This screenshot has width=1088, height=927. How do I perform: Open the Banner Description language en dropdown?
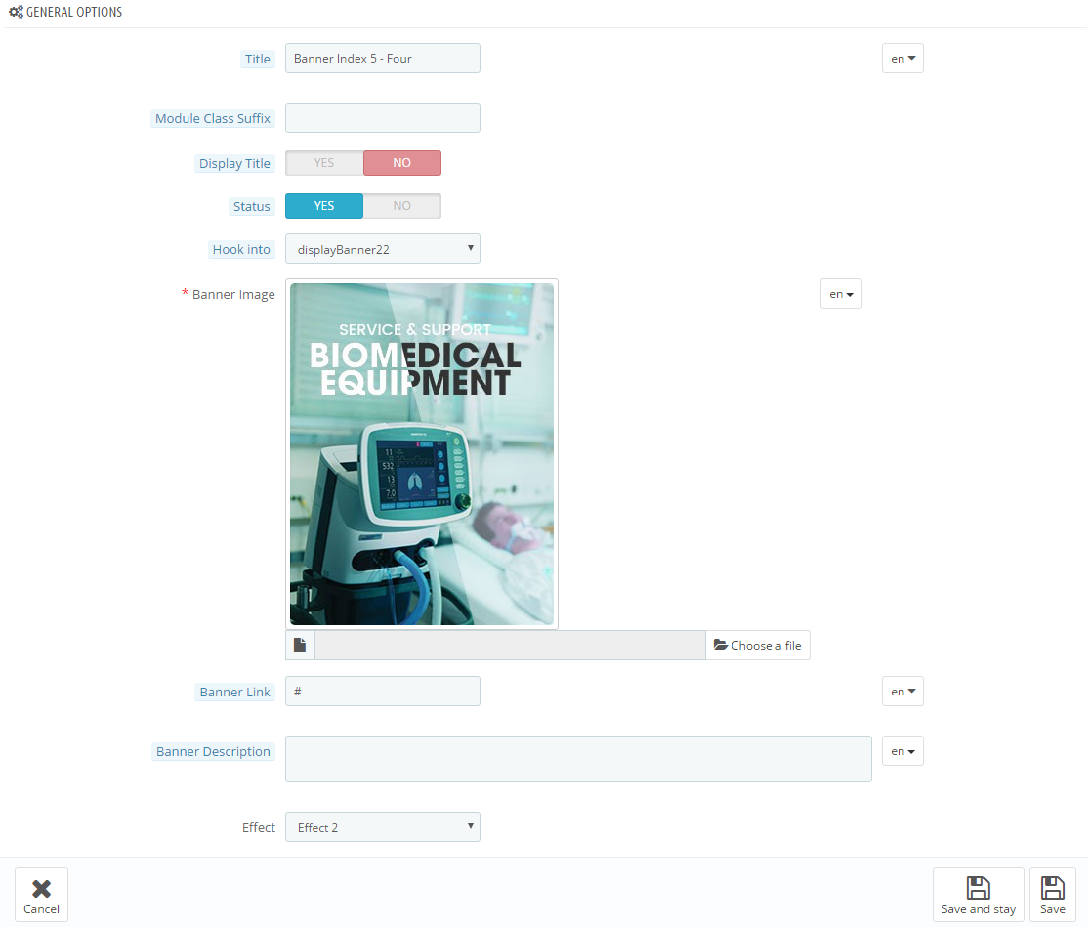pos(902,751)
